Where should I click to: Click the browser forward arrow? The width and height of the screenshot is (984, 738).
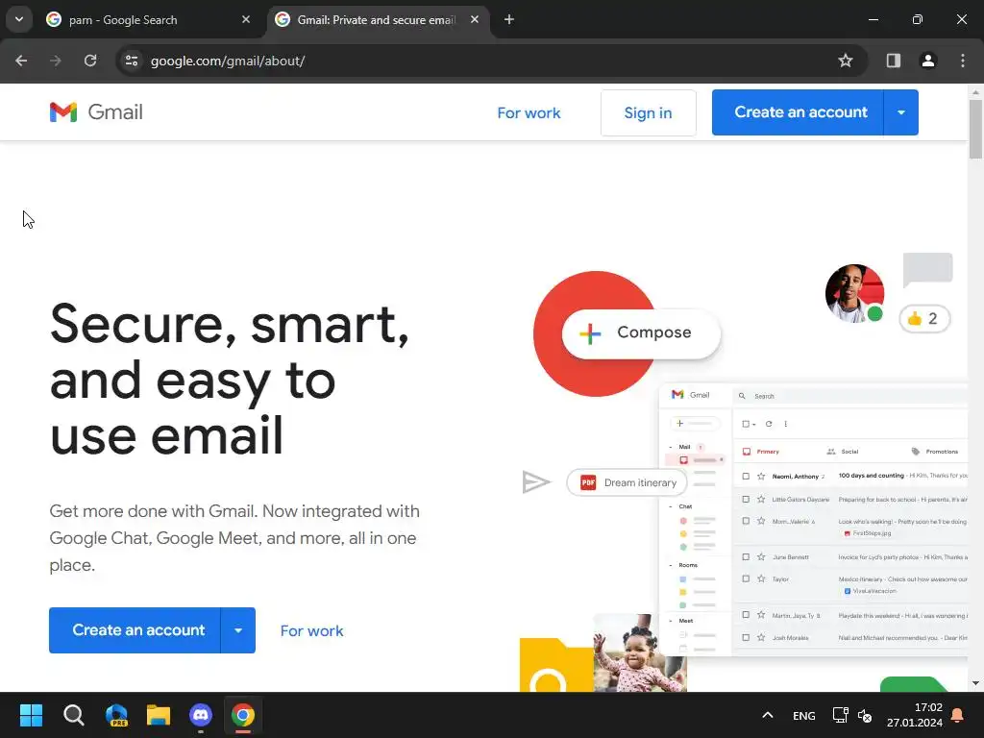point(56,61)
